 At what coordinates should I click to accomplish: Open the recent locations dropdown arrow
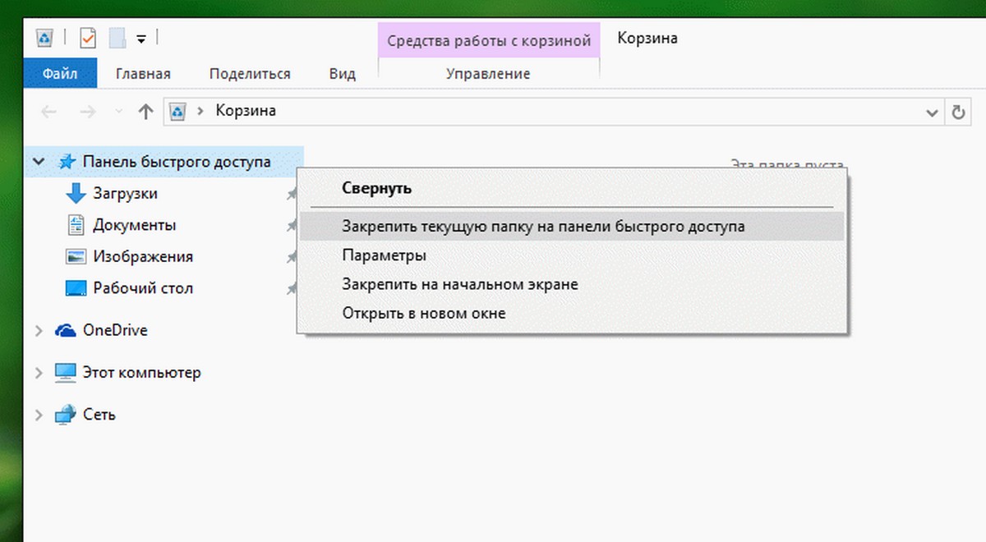119,113
